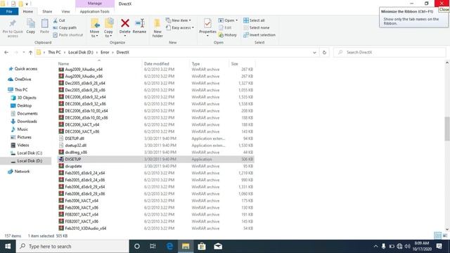The height and width of the screenshot is (253, 450).
Task: Click Select all
Action: coord(254,20)
